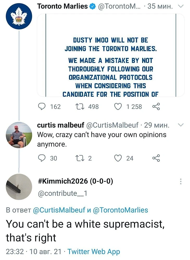This screenshot has height=260, width=190.
Task: Expand curtis malbeuf tweet options chevron
Action: 180,125
